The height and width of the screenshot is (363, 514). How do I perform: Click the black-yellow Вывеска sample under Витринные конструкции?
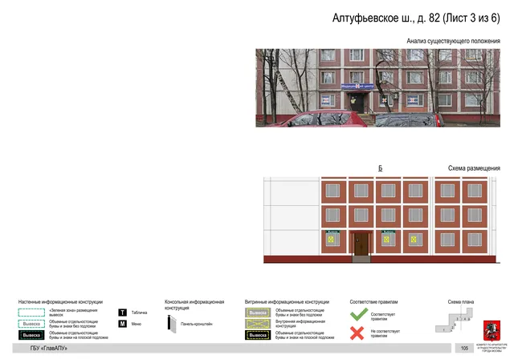pyautogui.click(x=258, y=335)
